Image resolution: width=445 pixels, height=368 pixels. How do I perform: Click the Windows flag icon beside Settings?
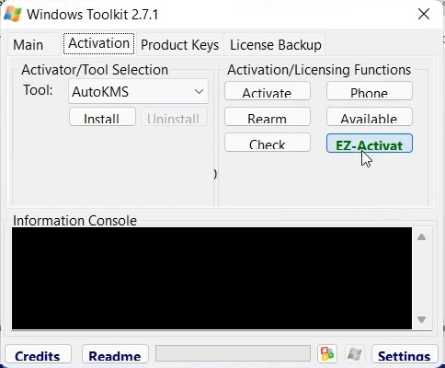[355, 354]
